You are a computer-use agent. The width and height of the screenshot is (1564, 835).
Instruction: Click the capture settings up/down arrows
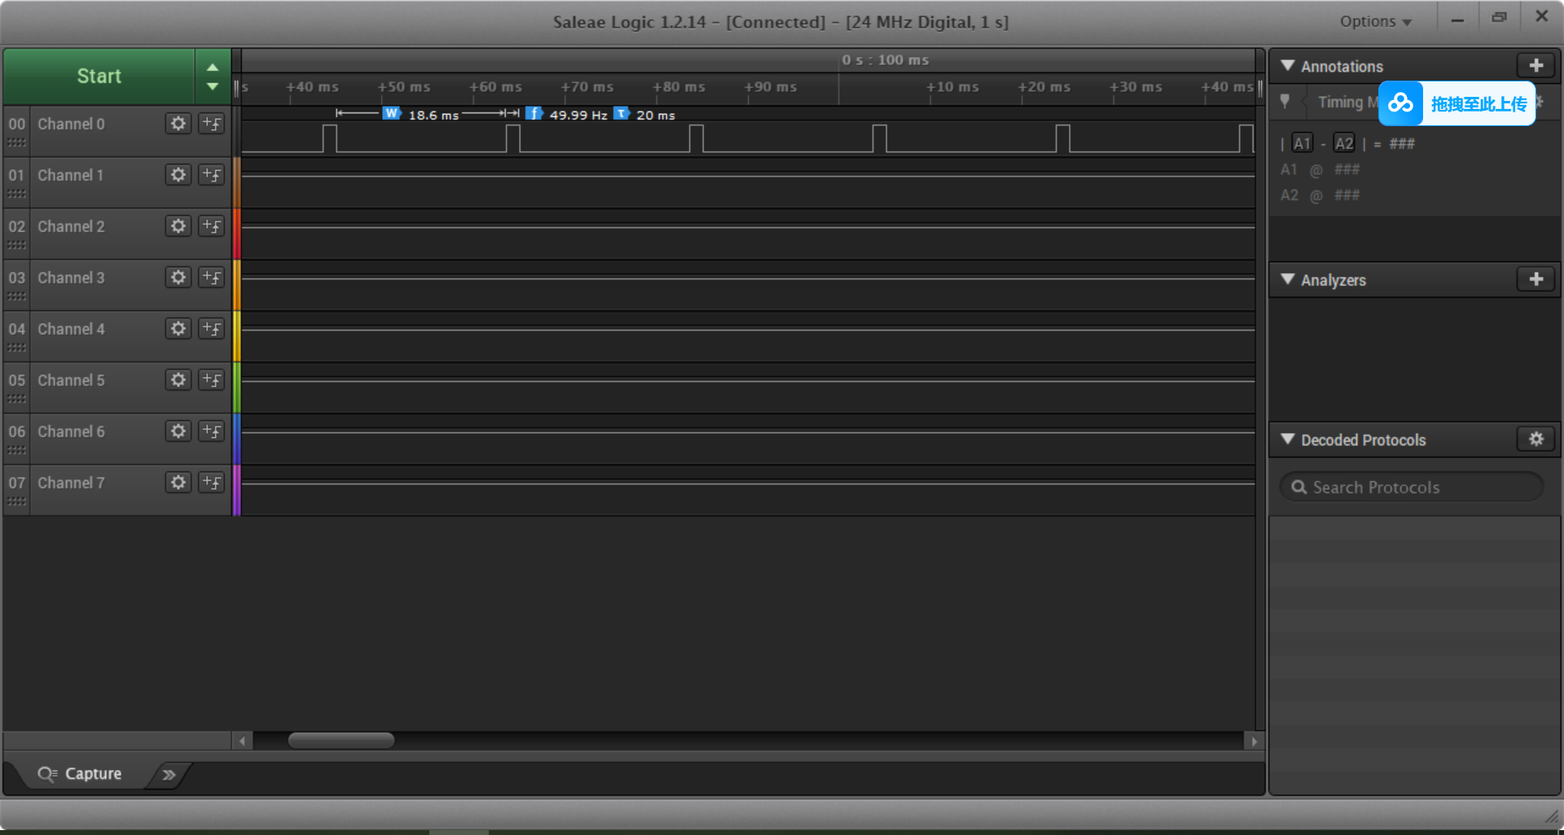pos(213,77)
